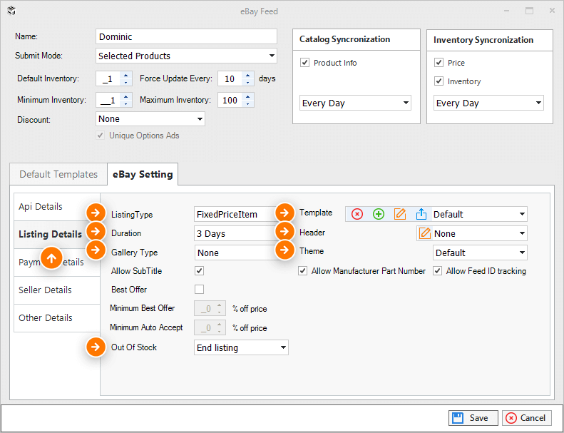Open Inventory Syncronization frequency dropdown

[x=488, y=103]
